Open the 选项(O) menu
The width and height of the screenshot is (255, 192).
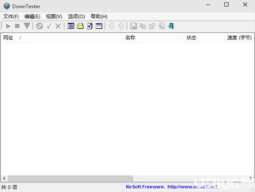77,17
